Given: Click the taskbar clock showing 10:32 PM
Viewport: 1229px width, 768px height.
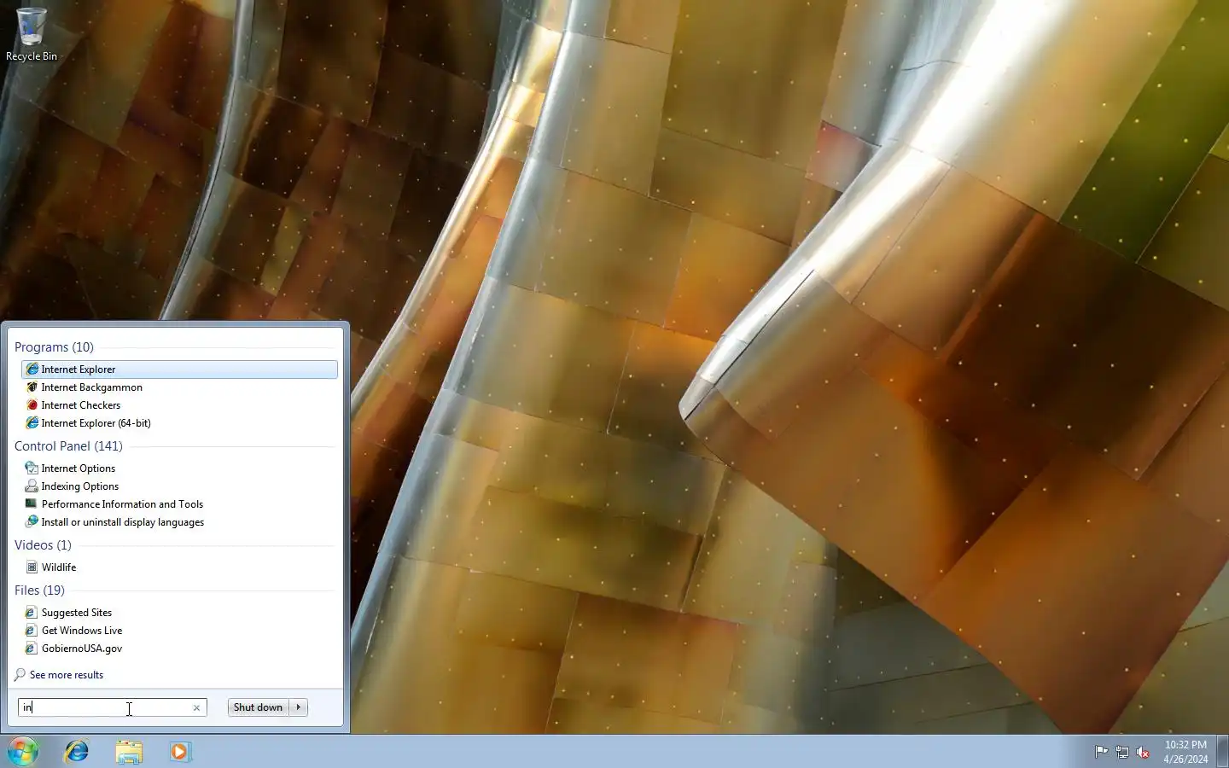Looking at the screenshot, I should (1185, 752).
